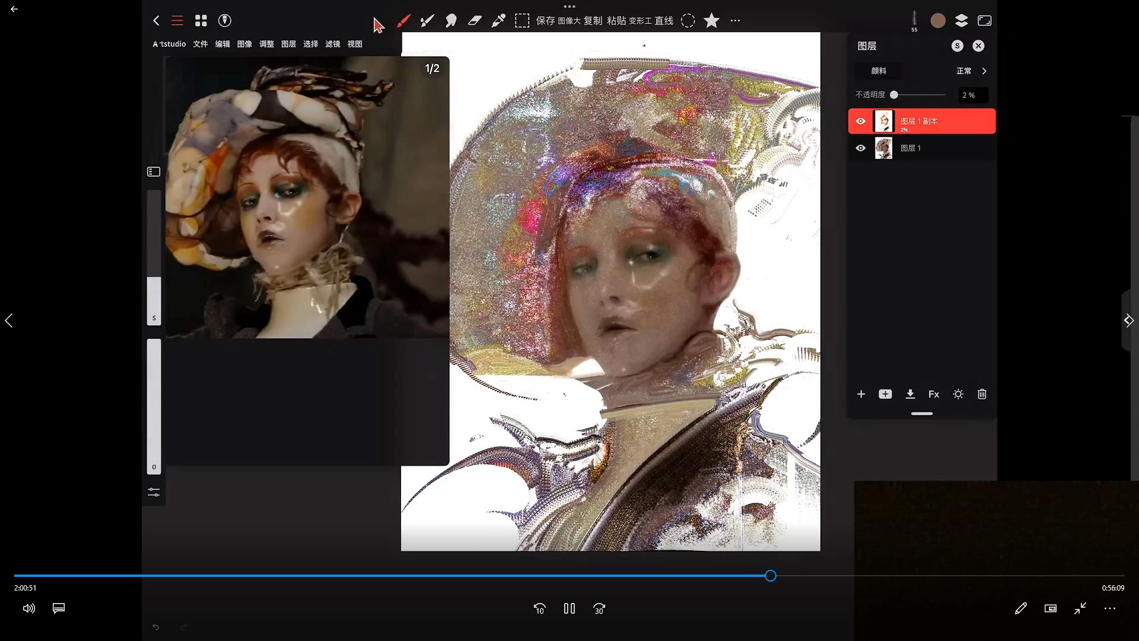Open the toolbar overflow three-dots menu
This screenshot has width=1139, height=641.
tap(736, 21)
